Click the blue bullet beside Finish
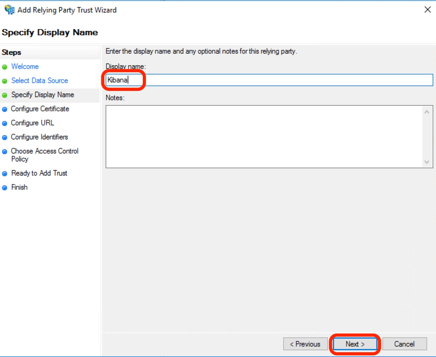Viewport: 436px width, 357px height. coord(5,188)
